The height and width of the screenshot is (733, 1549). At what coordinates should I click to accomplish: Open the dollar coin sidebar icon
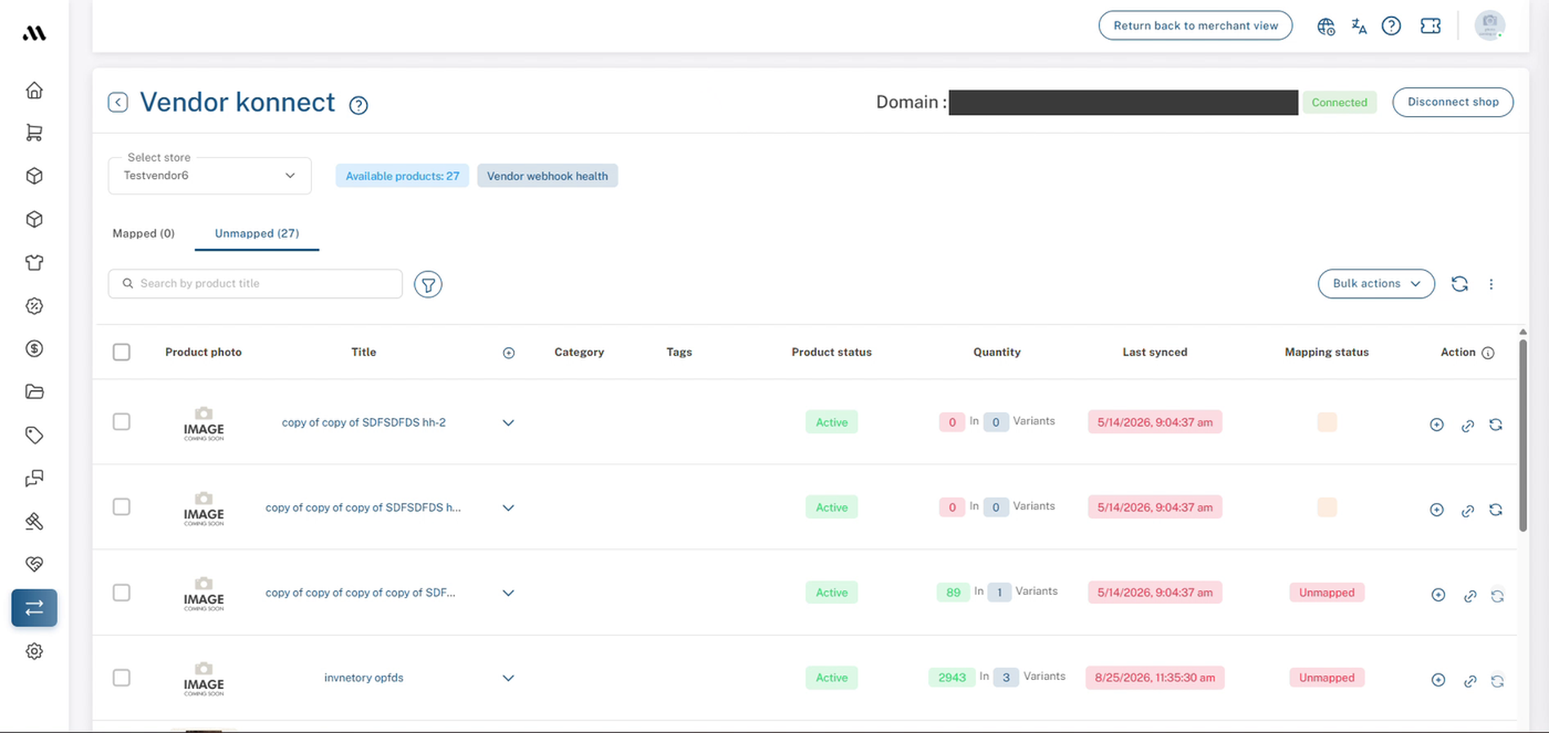[34, 349]
